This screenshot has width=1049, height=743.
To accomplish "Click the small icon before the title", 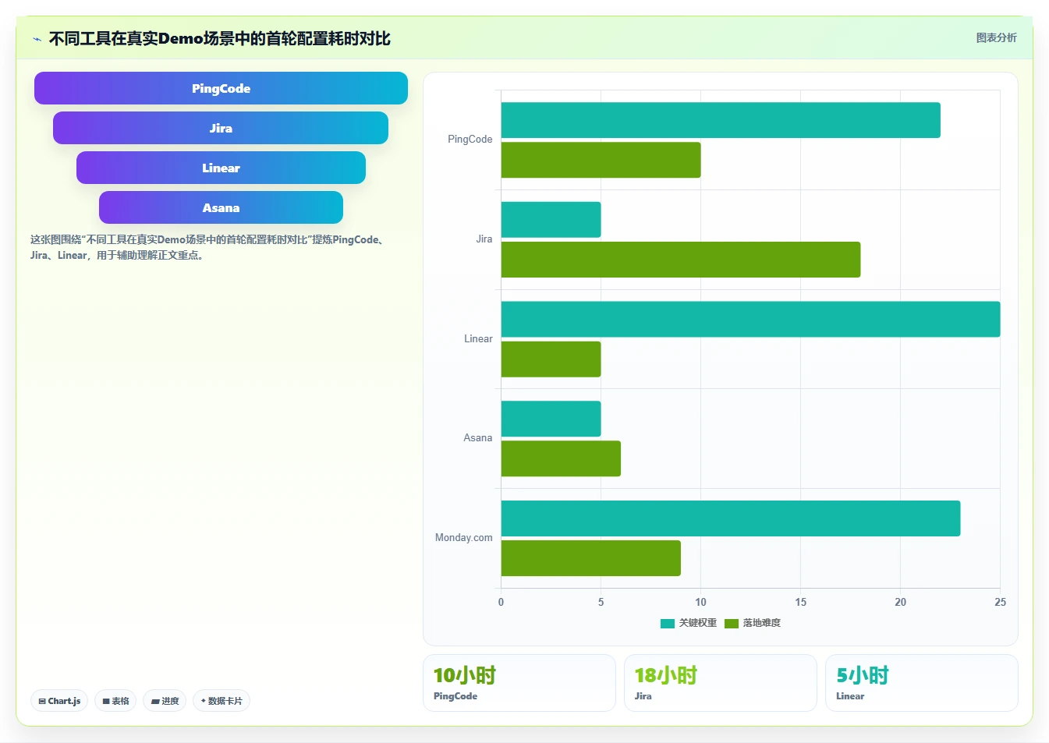I will [37, 39].
